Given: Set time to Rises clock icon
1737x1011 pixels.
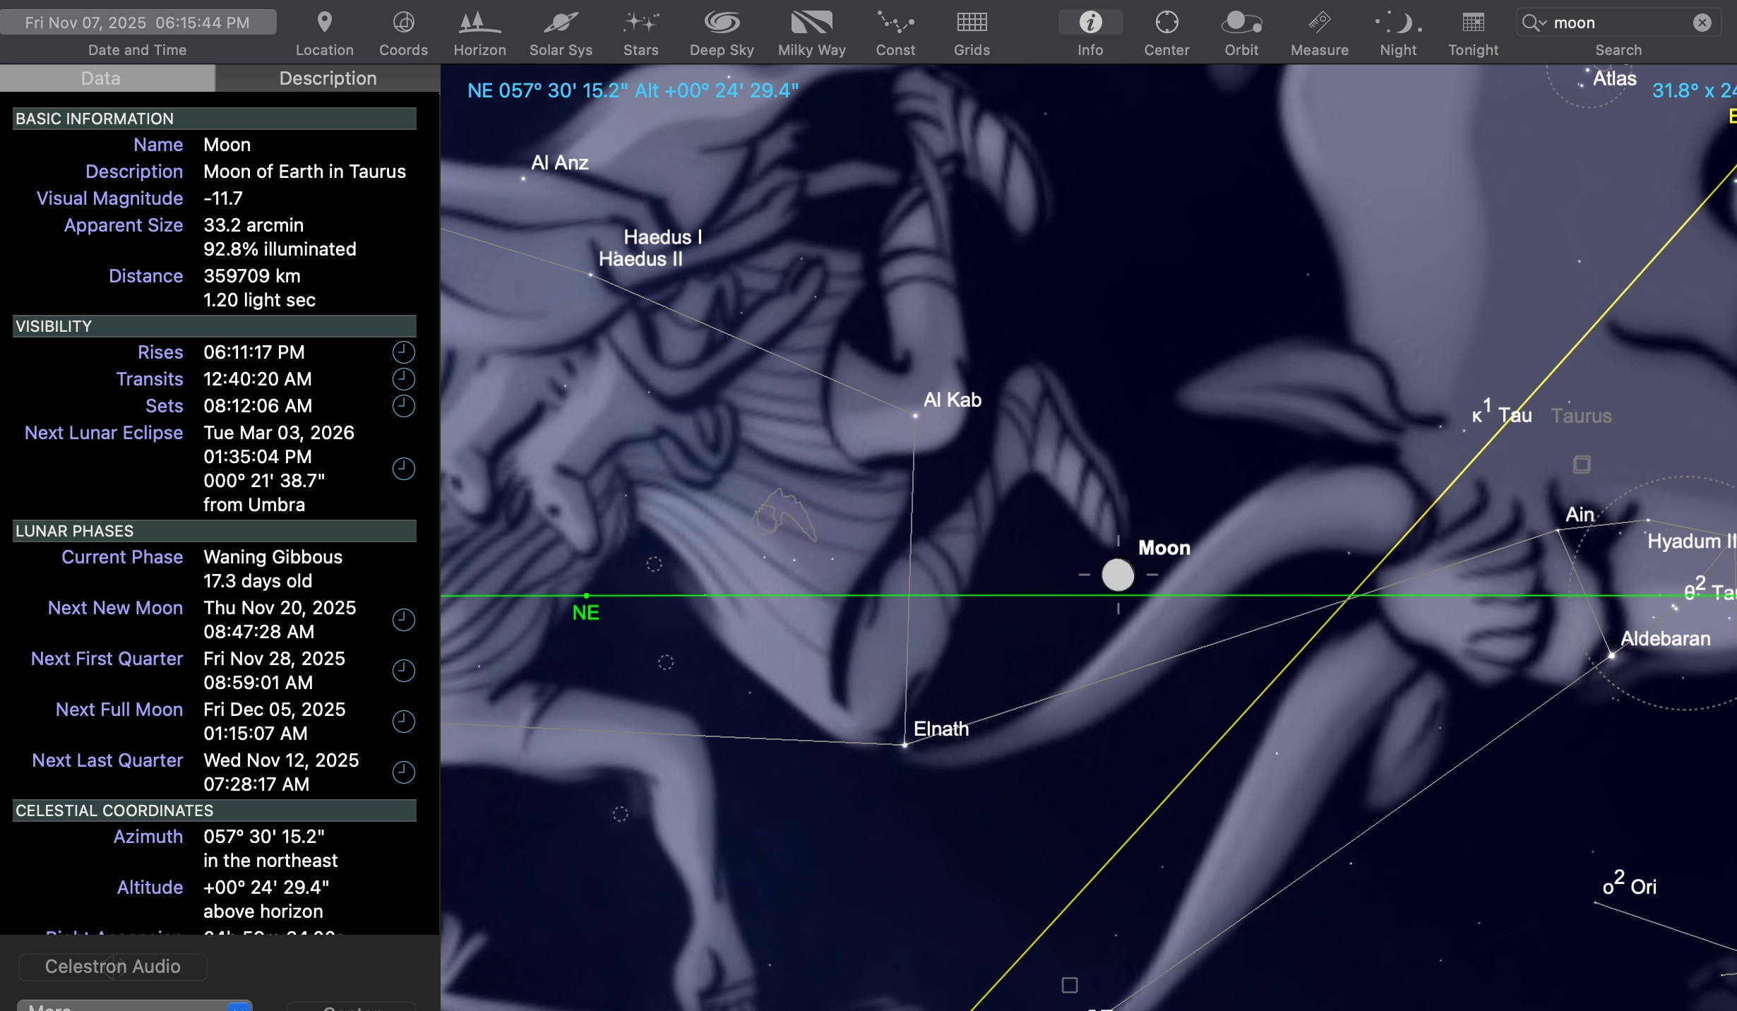Looking at the screenshot, I should pyautogui.click(x=403, y=352).
